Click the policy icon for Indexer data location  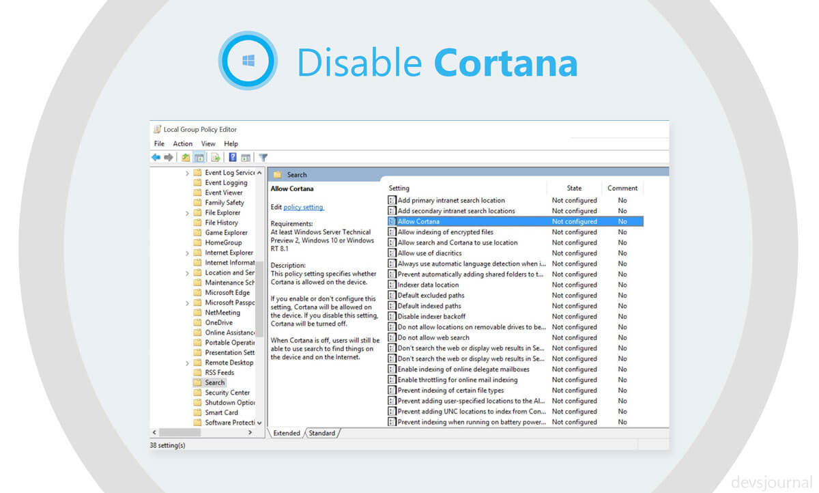coord(392,285)
